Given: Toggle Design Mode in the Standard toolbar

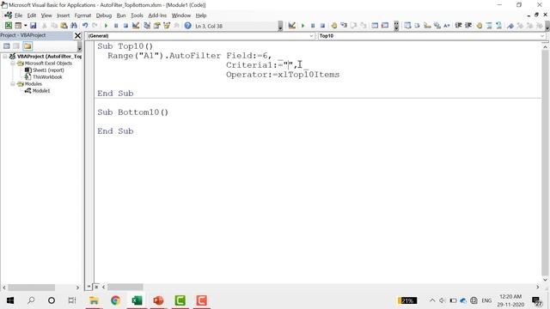Looking at the screenshot, I should [136, 26].
